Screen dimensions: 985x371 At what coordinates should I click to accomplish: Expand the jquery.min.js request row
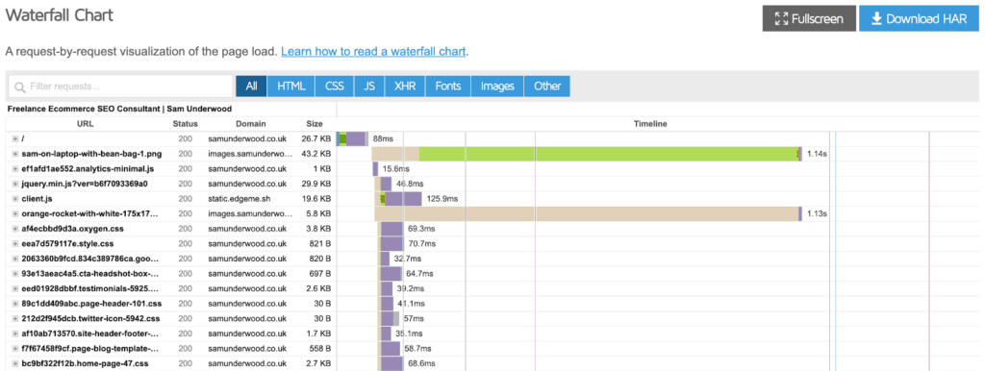(x=15, y=184)
